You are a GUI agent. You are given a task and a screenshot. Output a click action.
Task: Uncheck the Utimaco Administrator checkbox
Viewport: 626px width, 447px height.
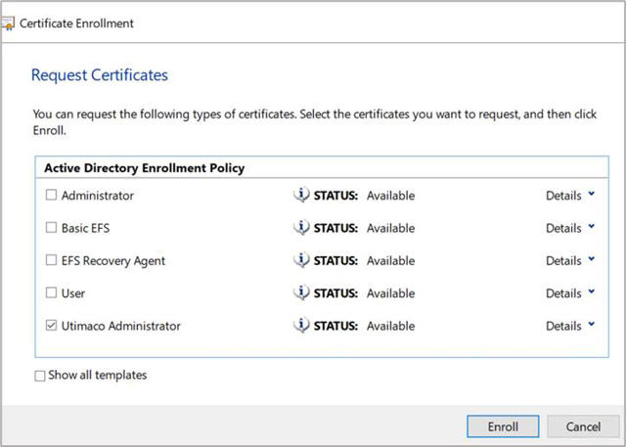[52, 326]
